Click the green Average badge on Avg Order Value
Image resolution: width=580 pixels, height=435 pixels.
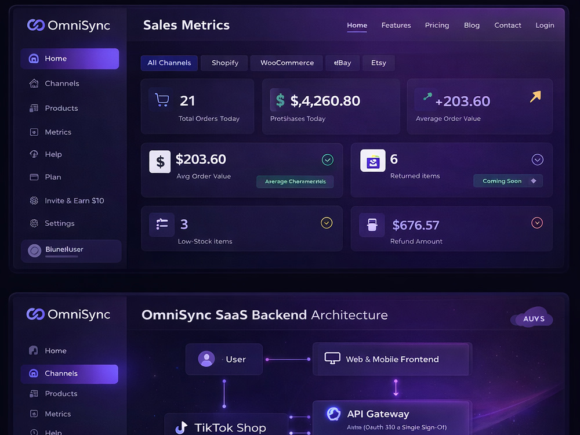(x=295, y=182)
